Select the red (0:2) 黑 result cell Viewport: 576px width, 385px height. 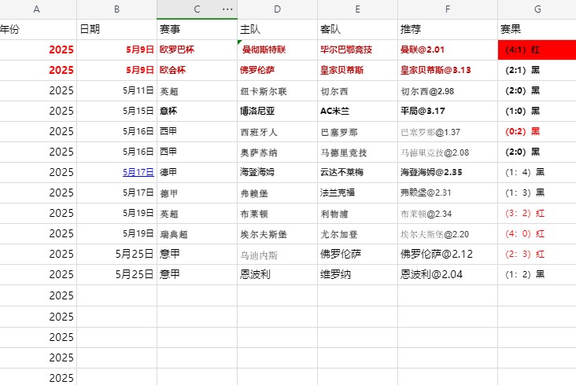(537, 131)
